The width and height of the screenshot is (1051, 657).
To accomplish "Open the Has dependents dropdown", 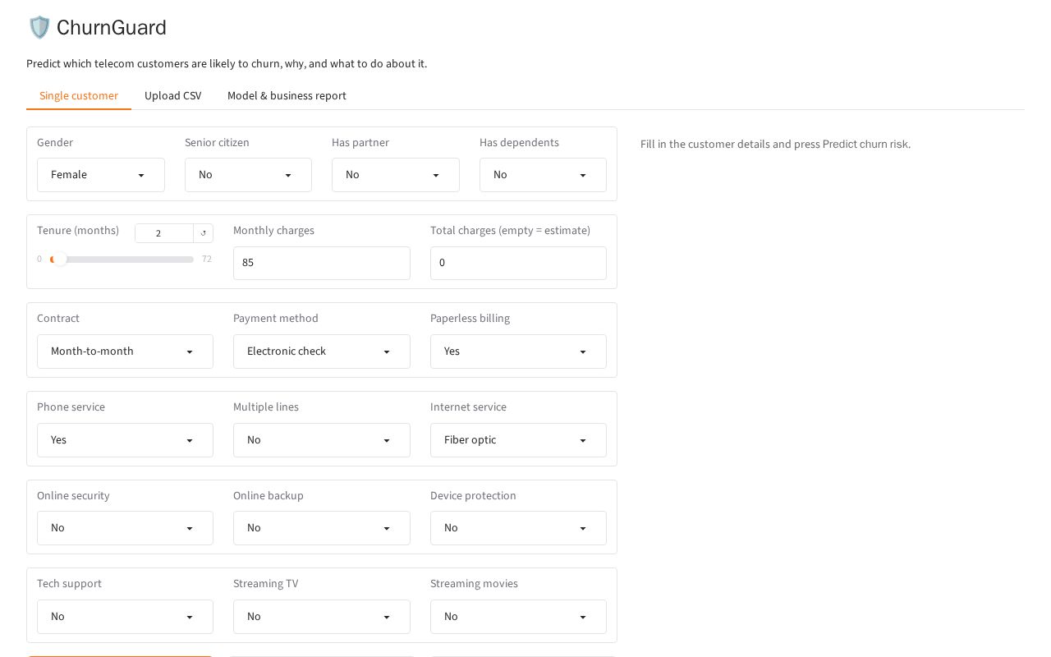I will pos(543,175).
